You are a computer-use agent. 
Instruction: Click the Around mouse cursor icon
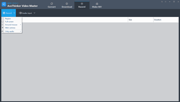tap(3, 25)
